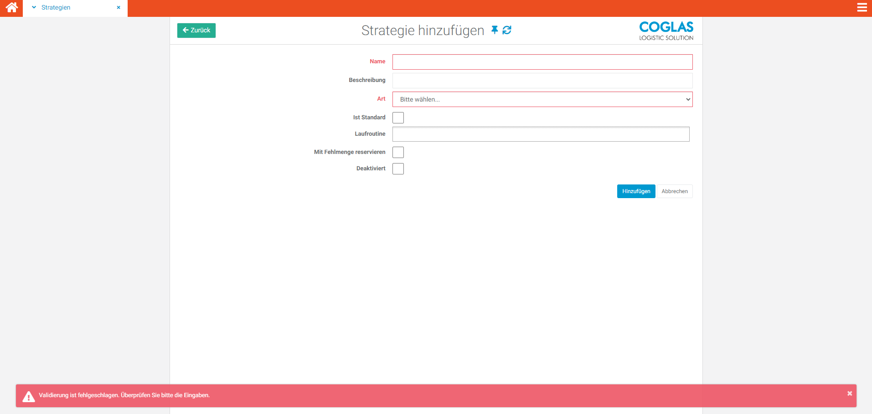Focus the Name text field
The image size is (872, 414).
[x=542, y=62]
